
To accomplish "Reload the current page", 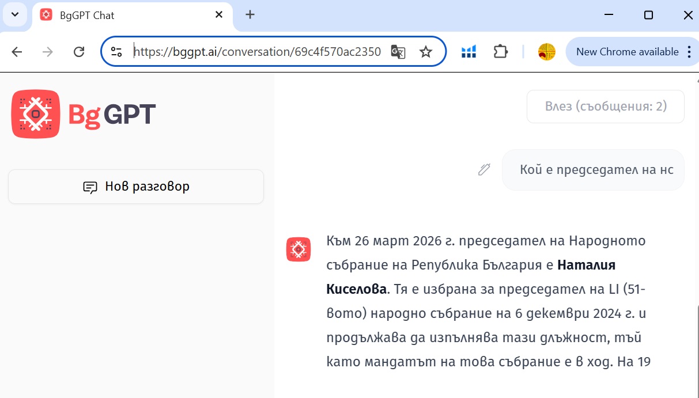I will coord(79,52).
